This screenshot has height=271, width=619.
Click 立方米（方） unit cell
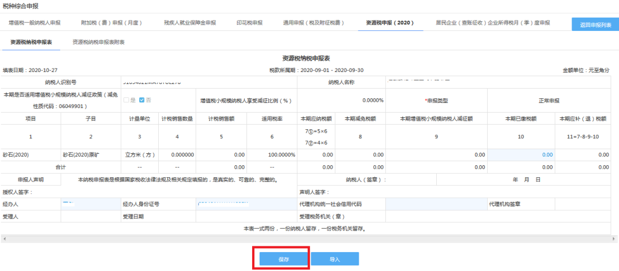pyautogui.click(x=139, y=155)
